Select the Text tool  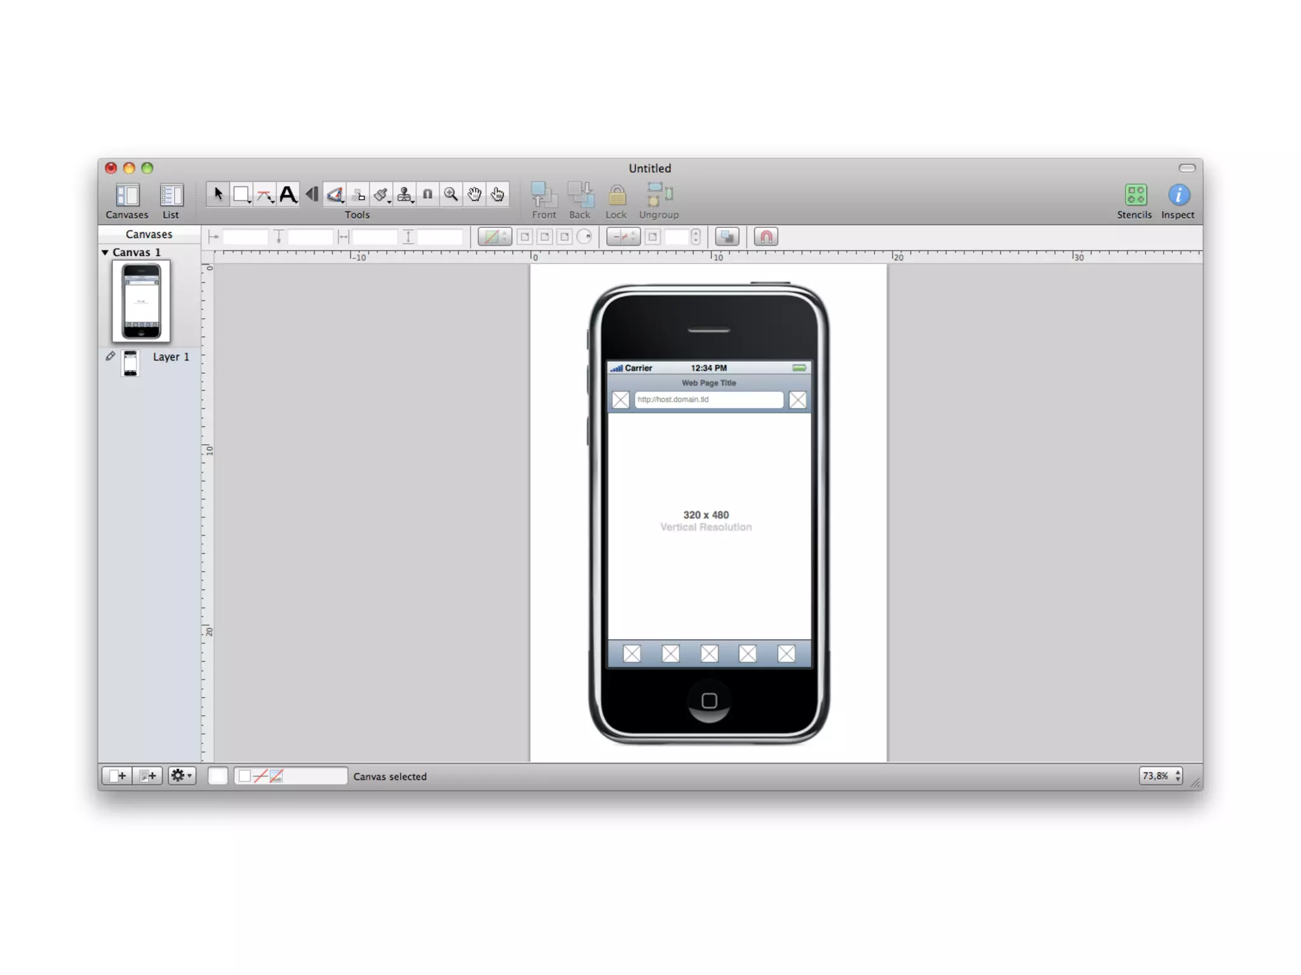click(288, 194)
